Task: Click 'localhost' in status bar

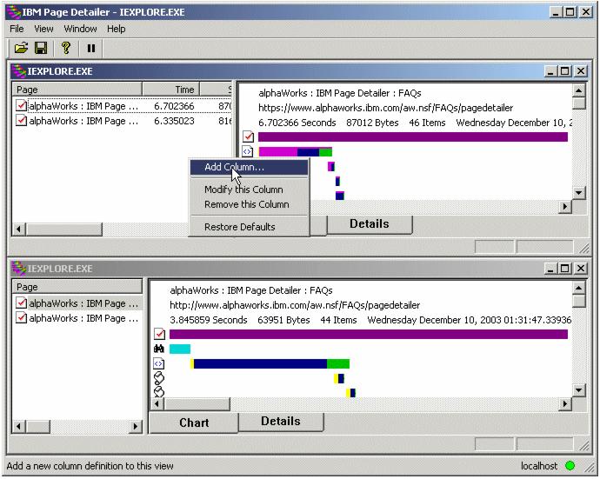Action: coord(539,466)
